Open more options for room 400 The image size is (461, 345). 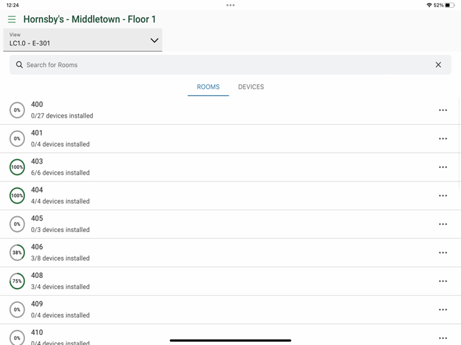click(x=443, y=110)
